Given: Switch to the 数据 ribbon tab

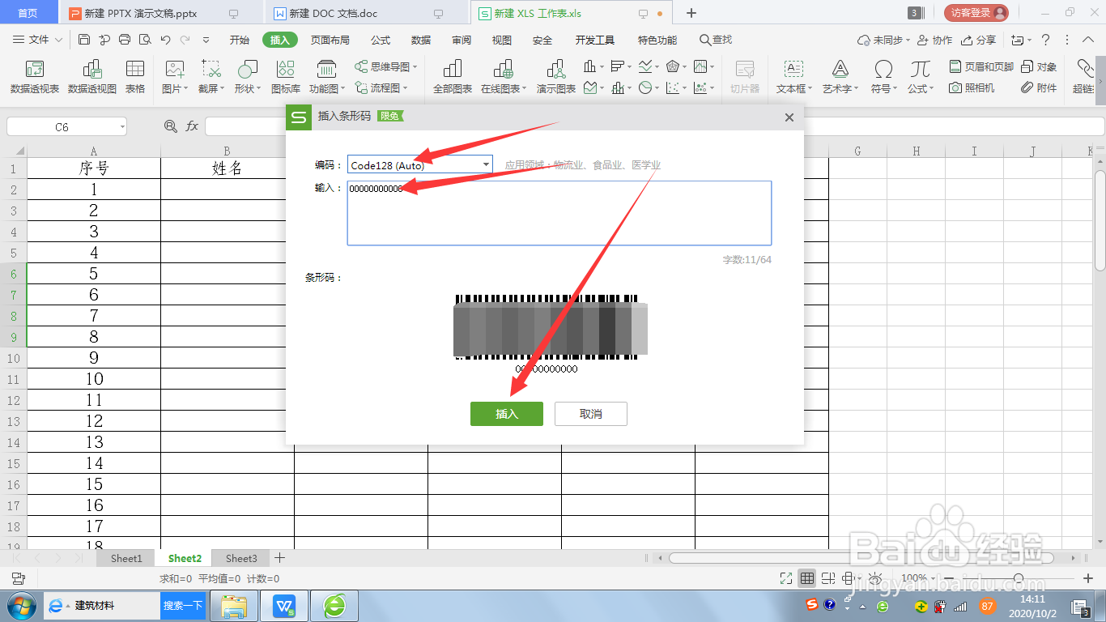Looking at the screenshot, I should point(421,40).
